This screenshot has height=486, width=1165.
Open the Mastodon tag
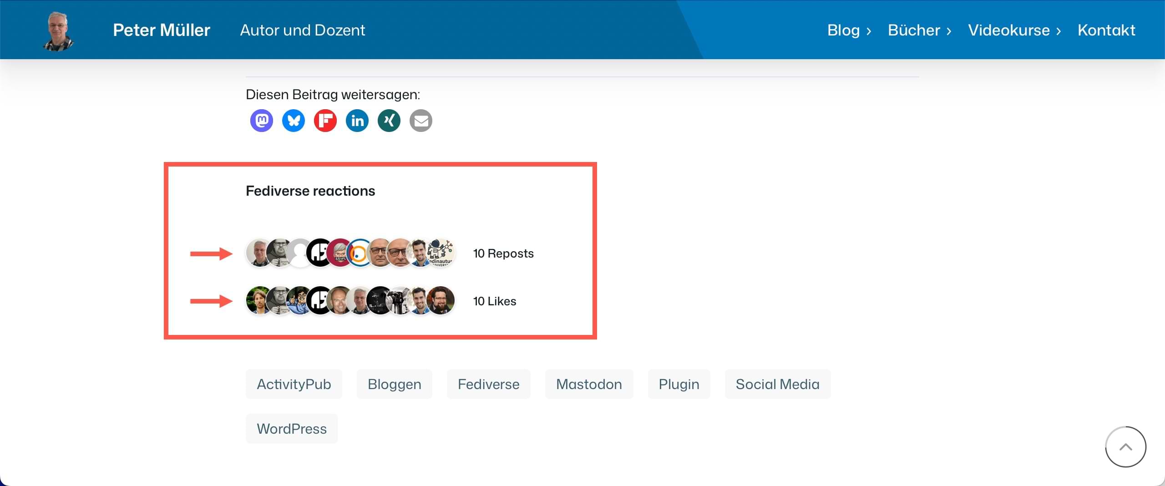589,384
